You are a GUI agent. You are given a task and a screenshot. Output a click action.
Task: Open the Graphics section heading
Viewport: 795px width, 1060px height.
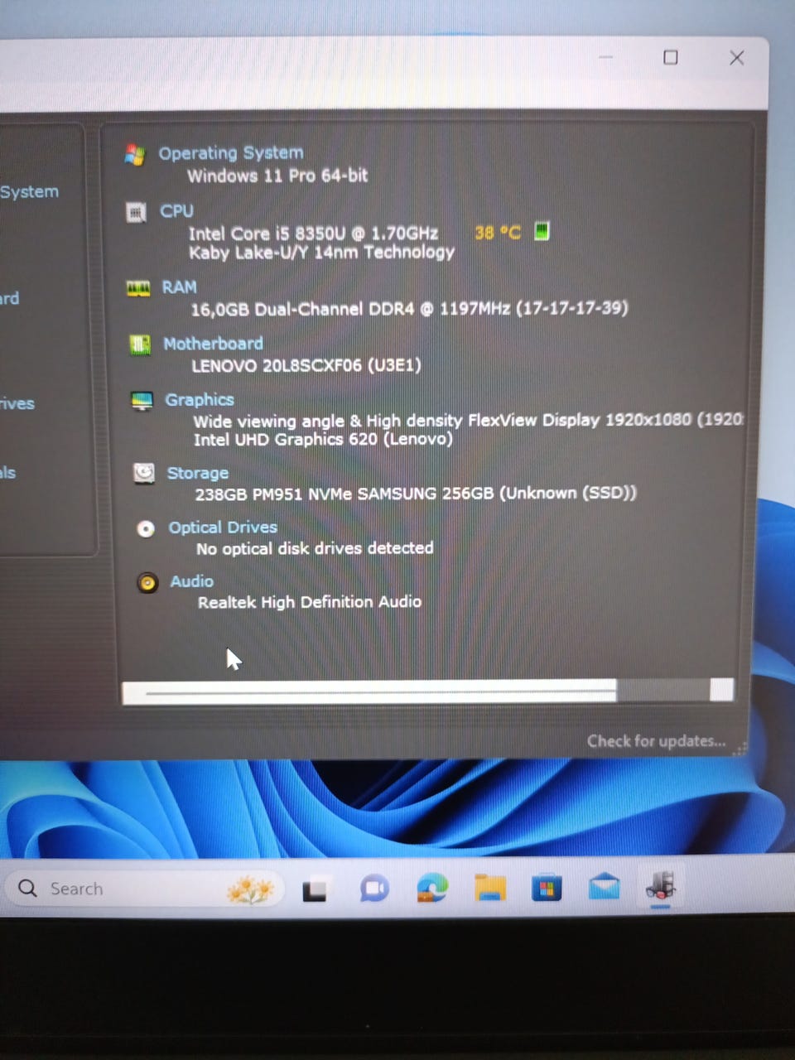point(200,400)
